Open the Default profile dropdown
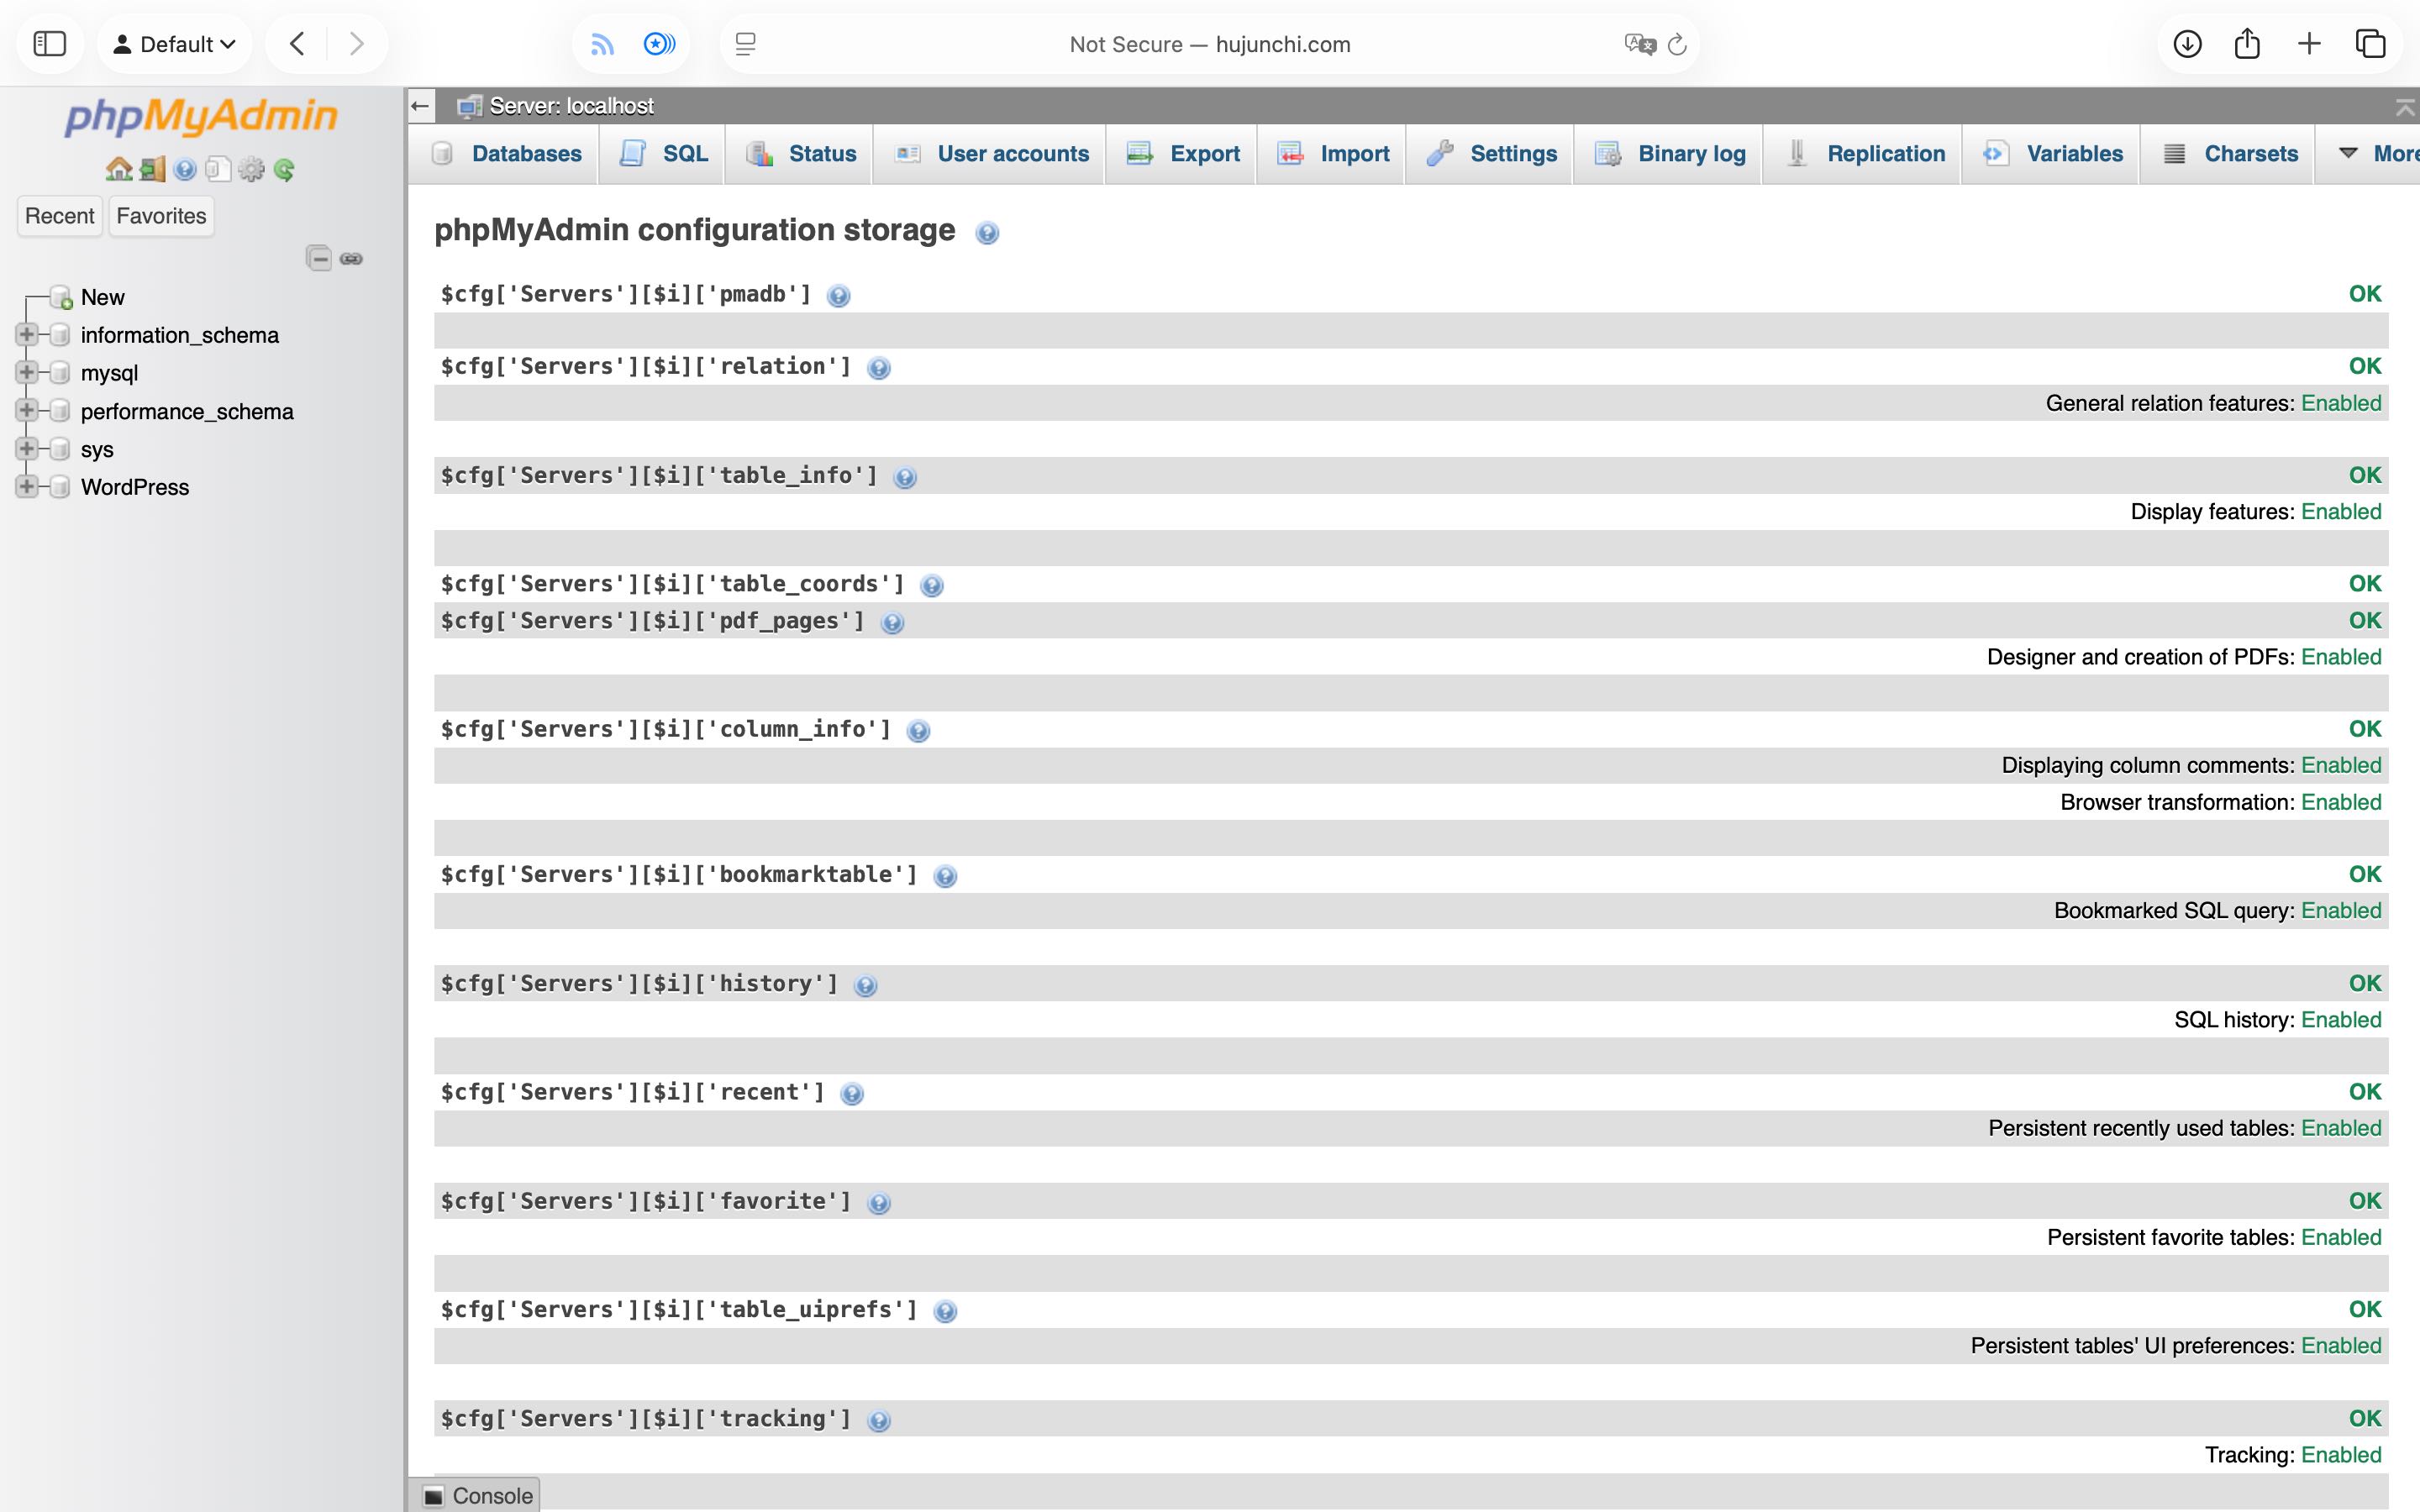 click(175, 44)
